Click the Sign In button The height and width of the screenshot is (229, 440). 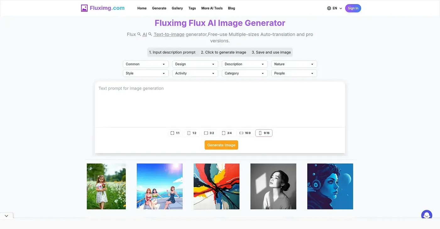353,8
